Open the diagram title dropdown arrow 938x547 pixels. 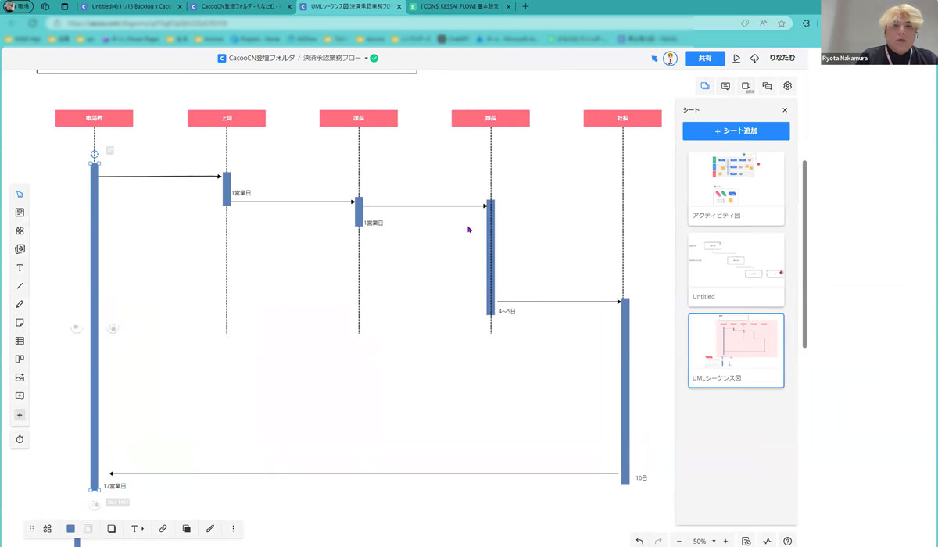[366, 59]
